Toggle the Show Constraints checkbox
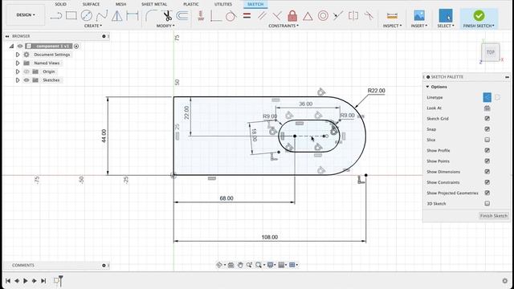This screenshot has height=289, width=514. [487, 182]
